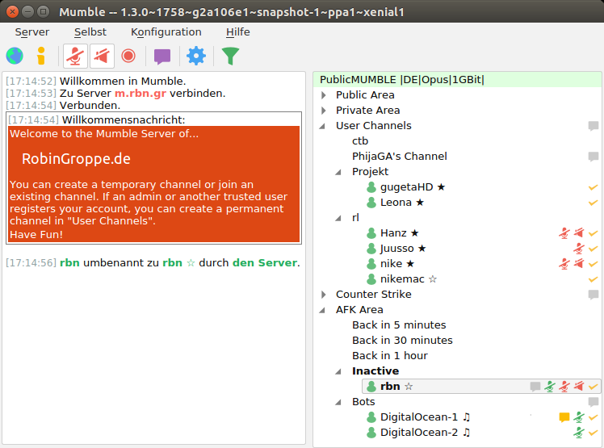Collapse the Projekt channel

(340, 172)
